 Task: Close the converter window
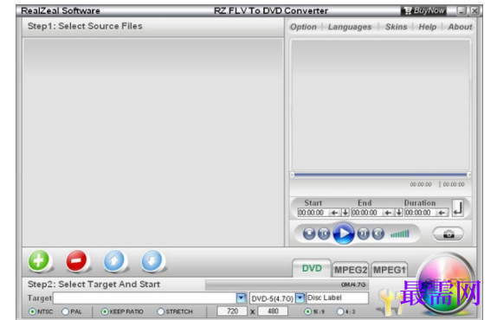click(474, 11)
